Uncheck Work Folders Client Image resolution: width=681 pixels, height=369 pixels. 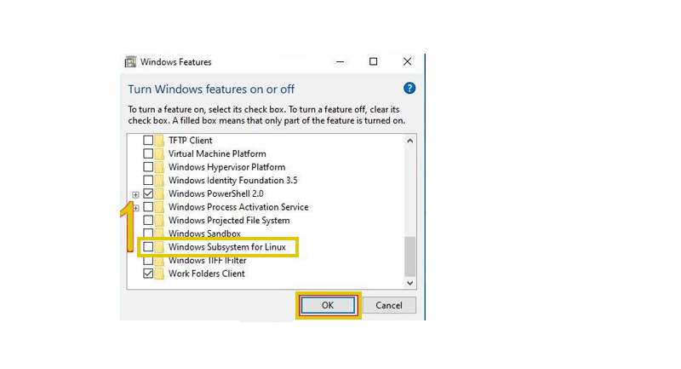(148, 274)
